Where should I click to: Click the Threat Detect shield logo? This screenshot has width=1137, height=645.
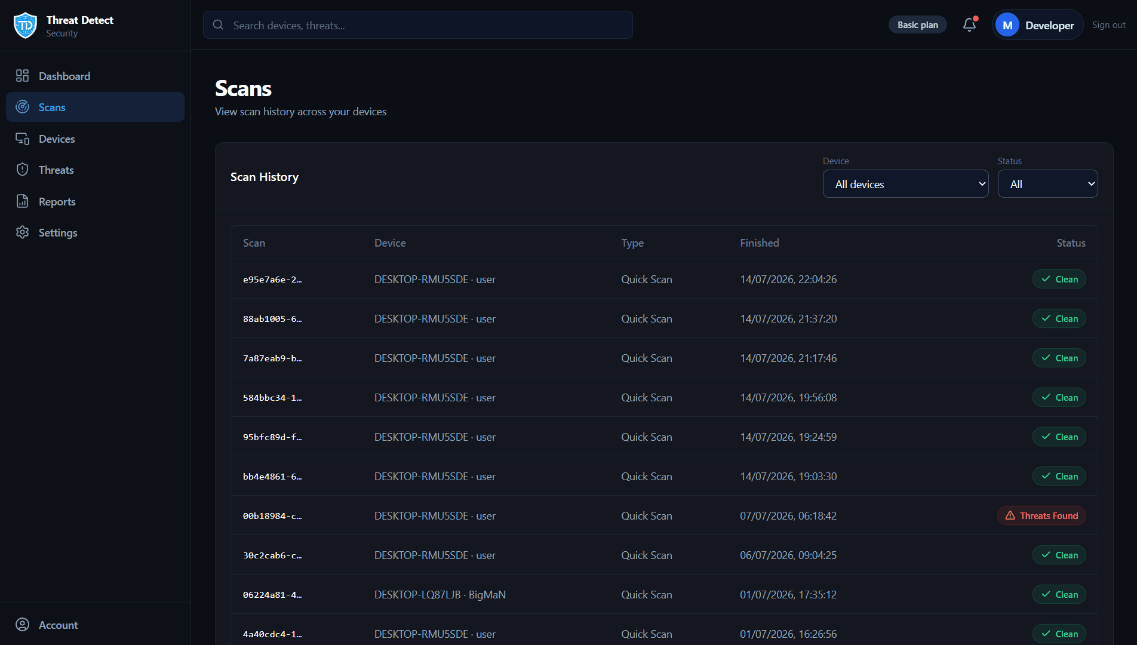click(x=25, y=26)
